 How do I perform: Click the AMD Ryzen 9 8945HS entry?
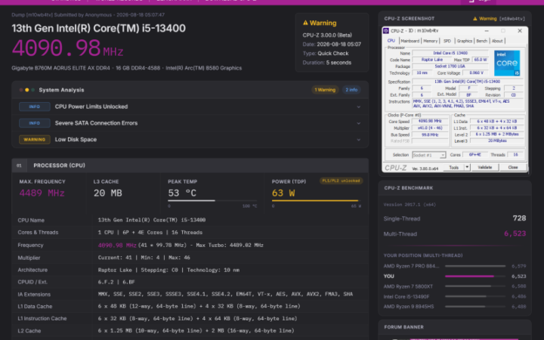point(455,307)
